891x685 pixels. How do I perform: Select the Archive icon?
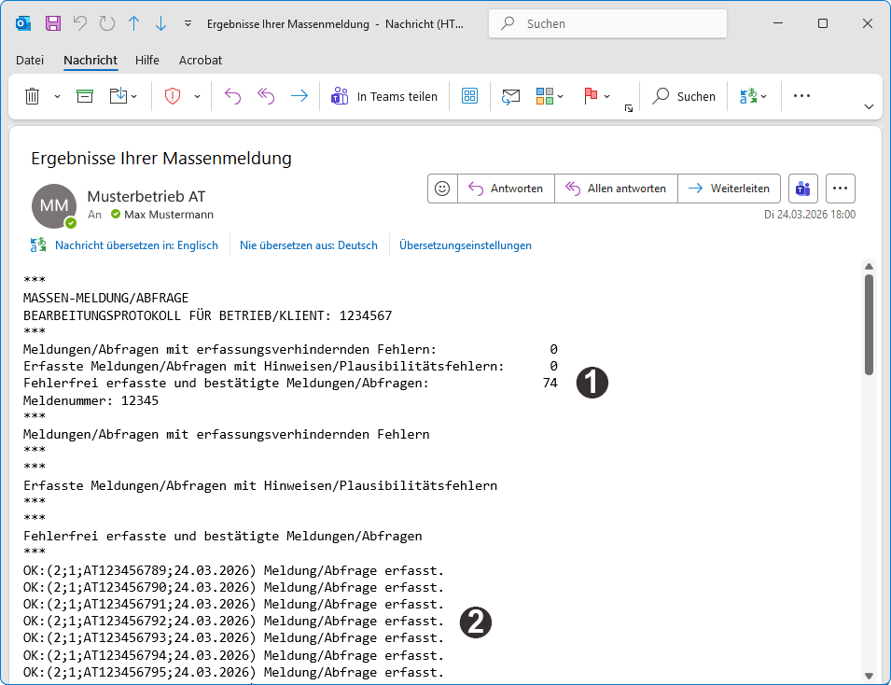(85, 95)
